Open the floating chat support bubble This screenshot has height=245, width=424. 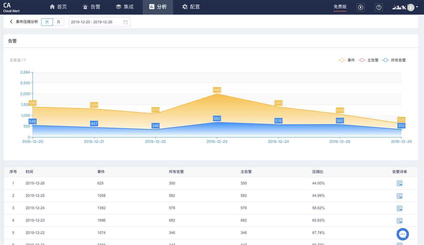click(x=403, y=234)
